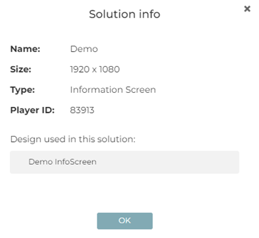Click the Design used in this solution label

(x=73, y=139)
